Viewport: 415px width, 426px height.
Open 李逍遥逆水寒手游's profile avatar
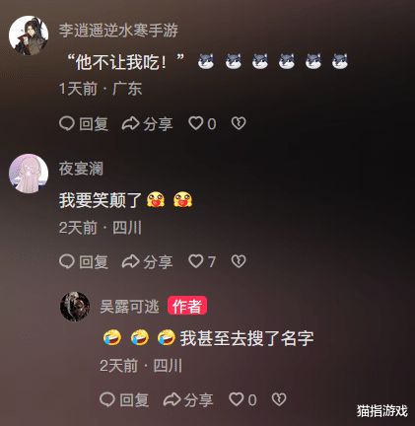[x=29, y=35]
